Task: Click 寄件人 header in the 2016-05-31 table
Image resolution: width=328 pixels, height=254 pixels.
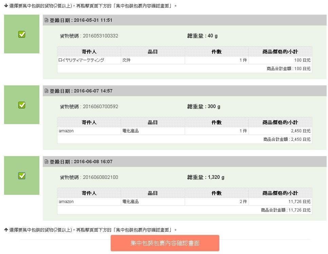Action: [x=89, y=52]
